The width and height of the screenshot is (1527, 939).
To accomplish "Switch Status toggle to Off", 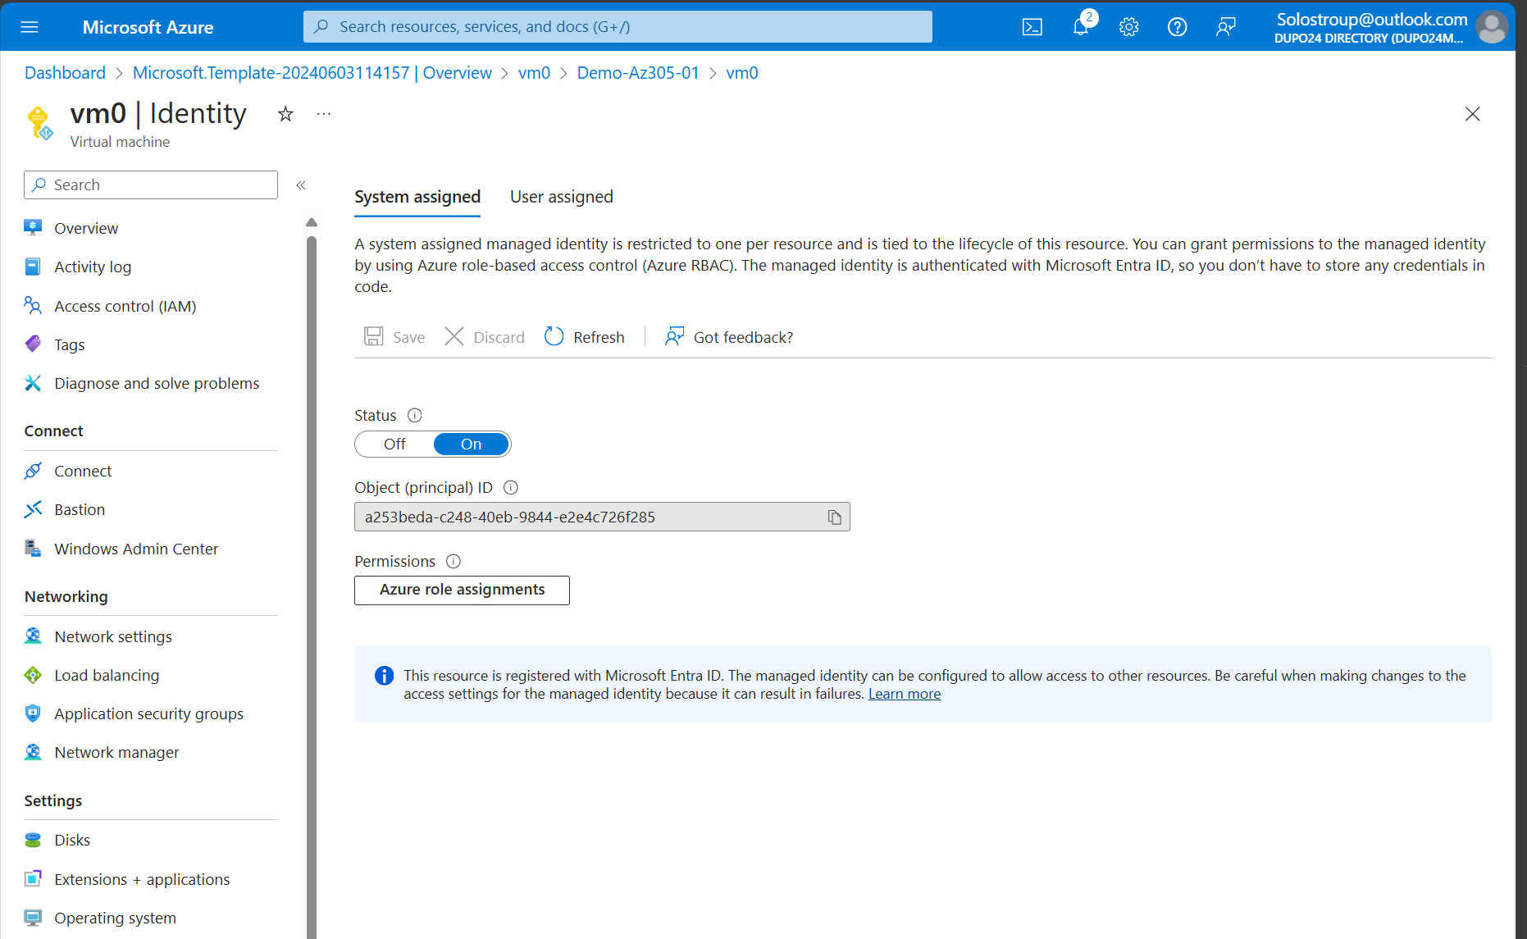I will click(394, 444).
